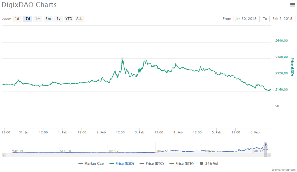Click the '1. Feb' x-axis label
This screenshot has width=297, height=172.
pyautogui.click(x=62, y=132)
